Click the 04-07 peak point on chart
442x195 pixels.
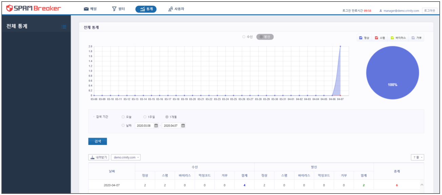340,46
